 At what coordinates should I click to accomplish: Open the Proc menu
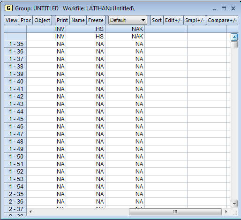[26, 20]
